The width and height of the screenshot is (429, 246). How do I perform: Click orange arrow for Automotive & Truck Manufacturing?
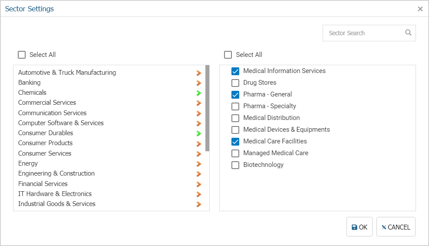pyautogui.click(x=199, y=73)
